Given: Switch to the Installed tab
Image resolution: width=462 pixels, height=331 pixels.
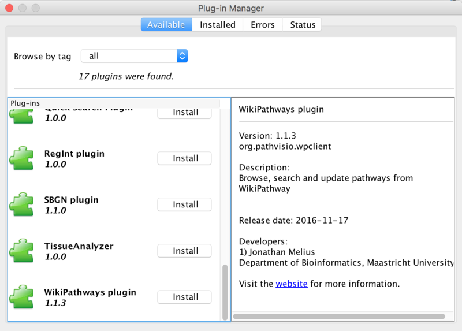Looking at the screenshot, I should tap(218, 25).
